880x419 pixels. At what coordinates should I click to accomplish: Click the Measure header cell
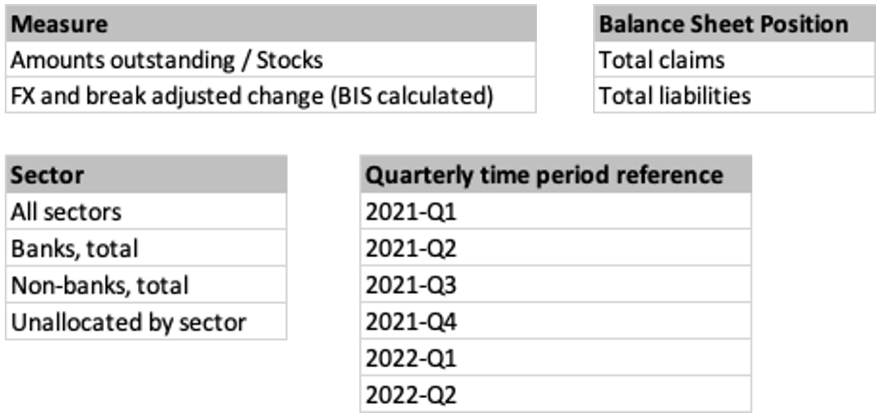tap(270, 24)
